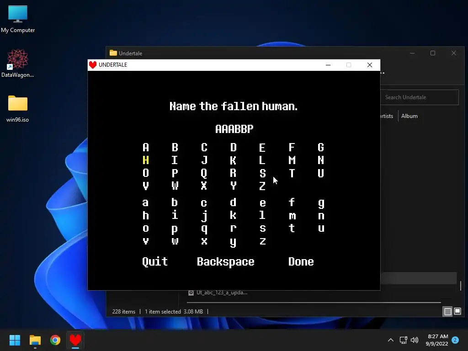
Task: Pick the highlighted uppercase letter H
Action: click(146, 160)
